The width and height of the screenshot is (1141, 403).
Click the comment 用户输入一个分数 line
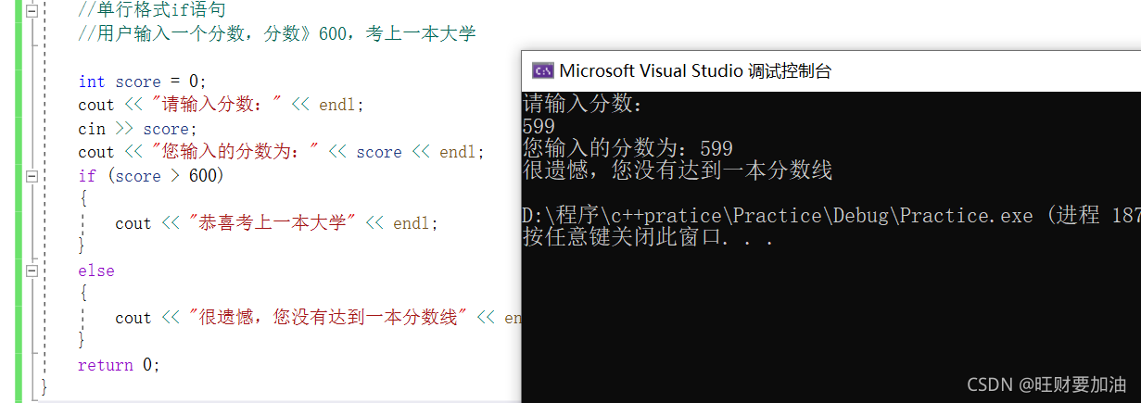[x=277, y=34]
